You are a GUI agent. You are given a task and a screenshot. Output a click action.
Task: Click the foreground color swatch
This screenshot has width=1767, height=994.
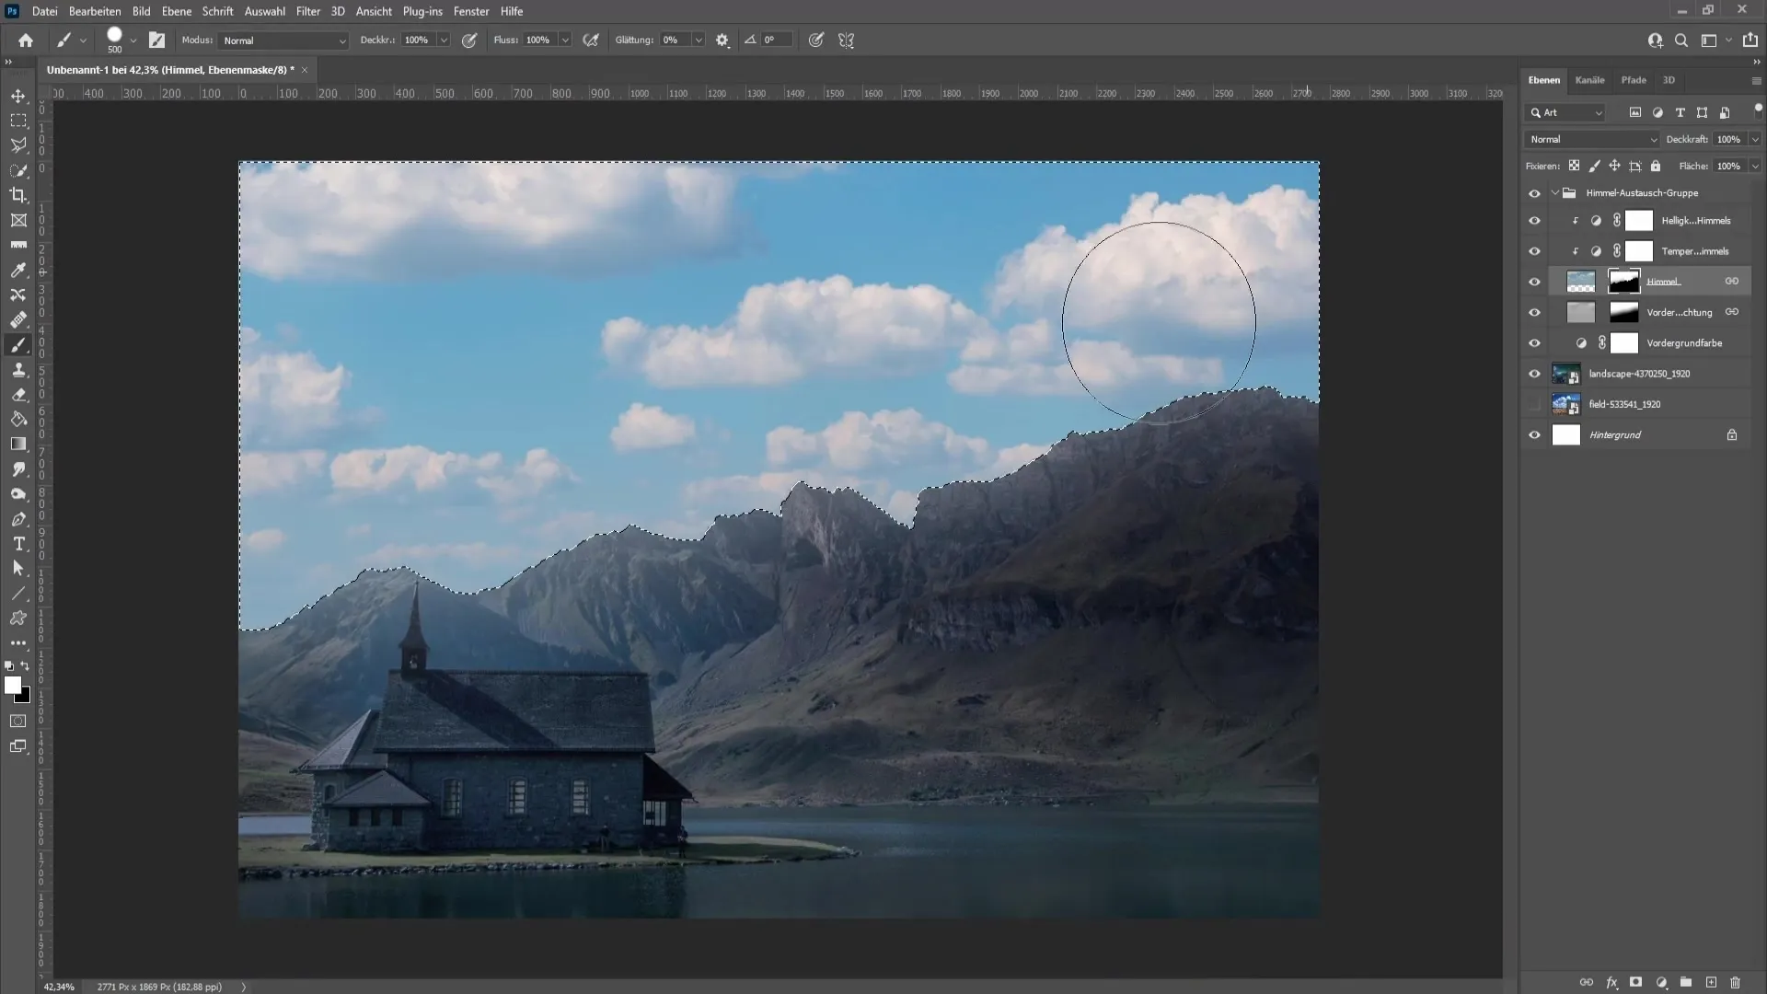[x=12, y=685]
